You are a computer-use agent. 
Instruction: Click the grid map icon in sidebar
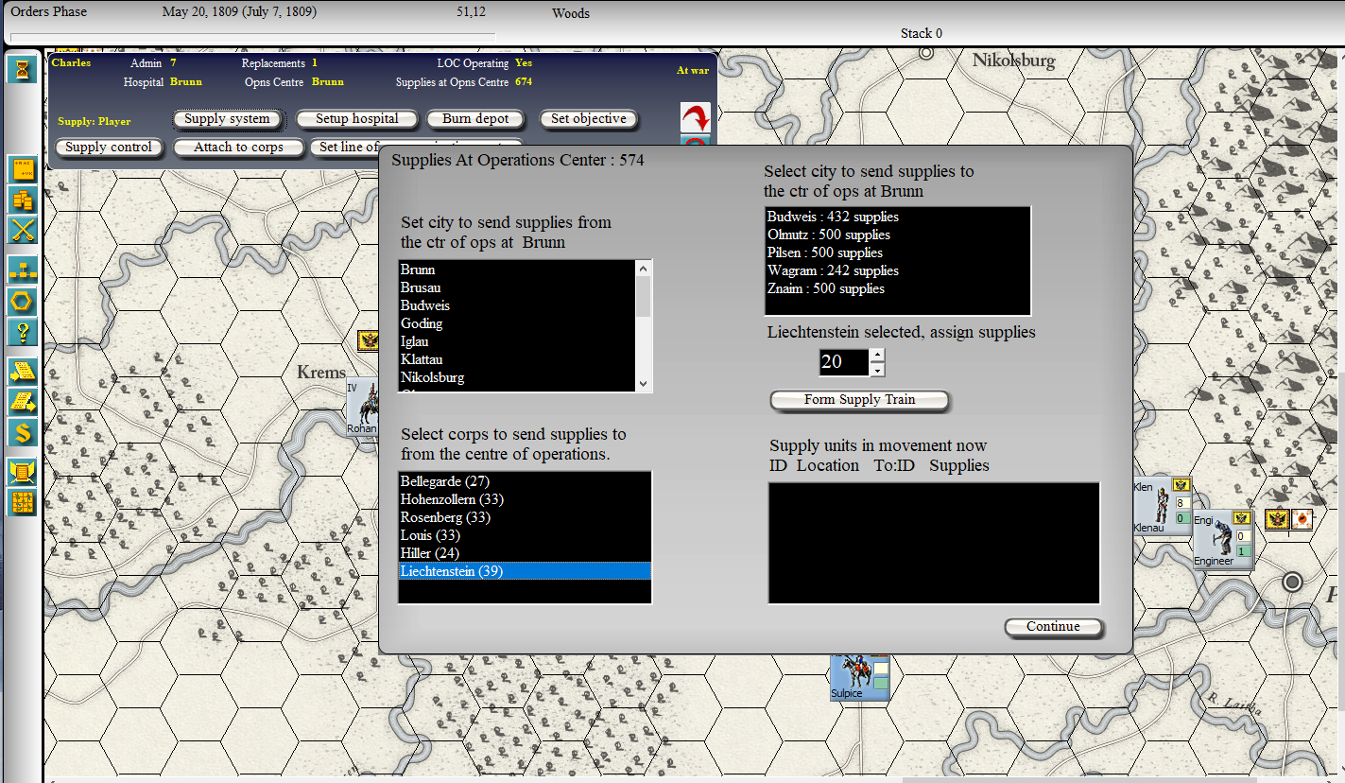point(23,502)
